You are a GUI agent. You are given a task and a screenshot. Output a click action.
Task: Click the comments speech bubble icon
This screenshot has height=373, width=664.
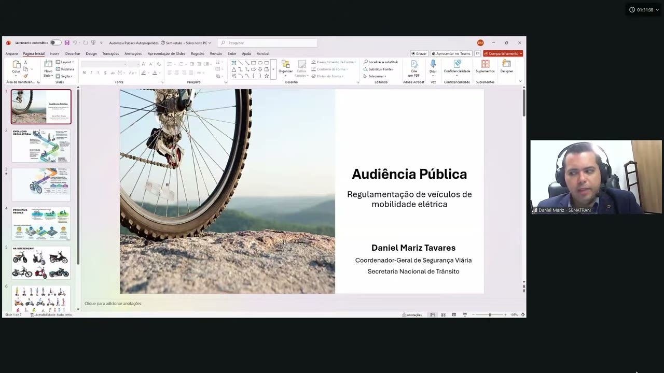(x=478, y=53)
